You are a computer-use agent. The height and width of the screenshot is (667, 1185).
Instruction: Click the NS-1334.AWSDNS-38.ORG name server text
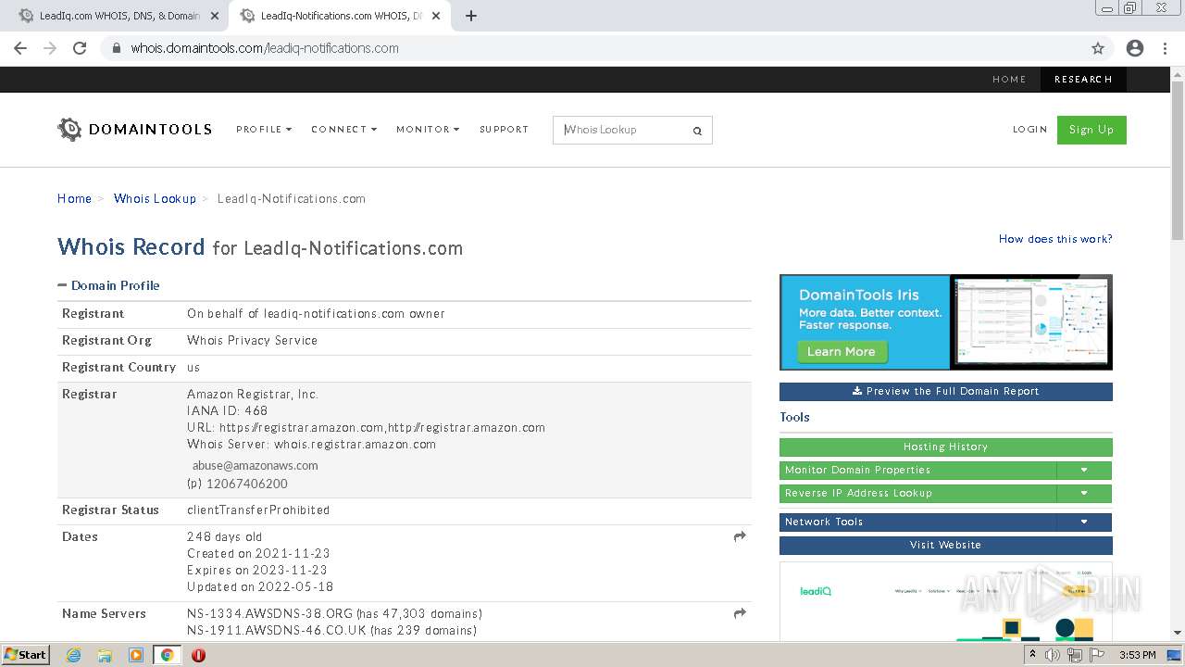tap(270, 614)
